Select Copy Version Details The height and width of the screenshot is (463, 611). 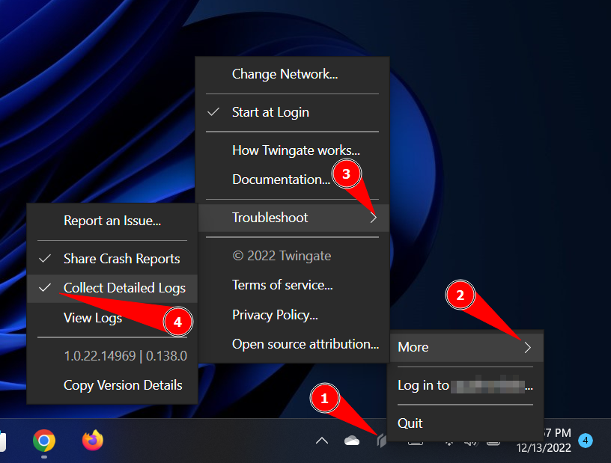coord(123,385)
